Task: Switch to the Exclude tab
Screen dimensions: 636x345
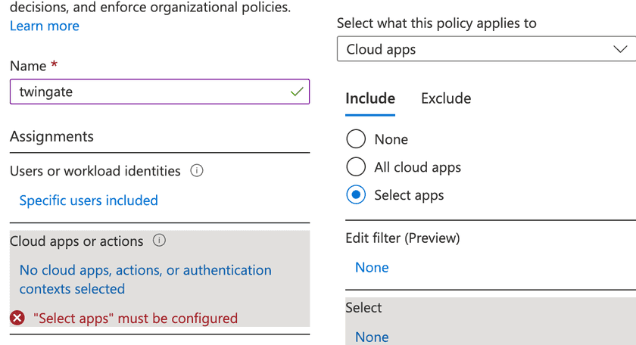Action: coord(446,98)
